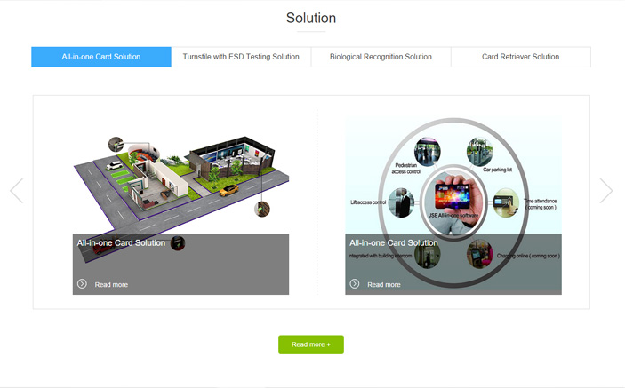
Task: Click the Integrated with building intercom label
Action: pyautogui.click(x=381, y=256)
